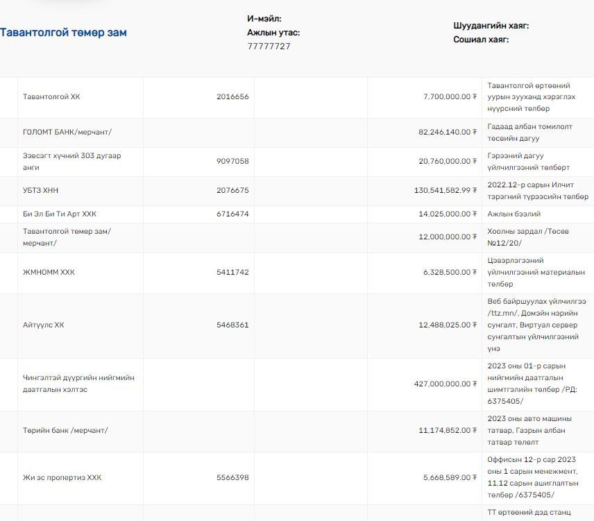Click the Шуудангийн хаяг label
The width and height of the screenshot is (594, 521).
(491, 26)
